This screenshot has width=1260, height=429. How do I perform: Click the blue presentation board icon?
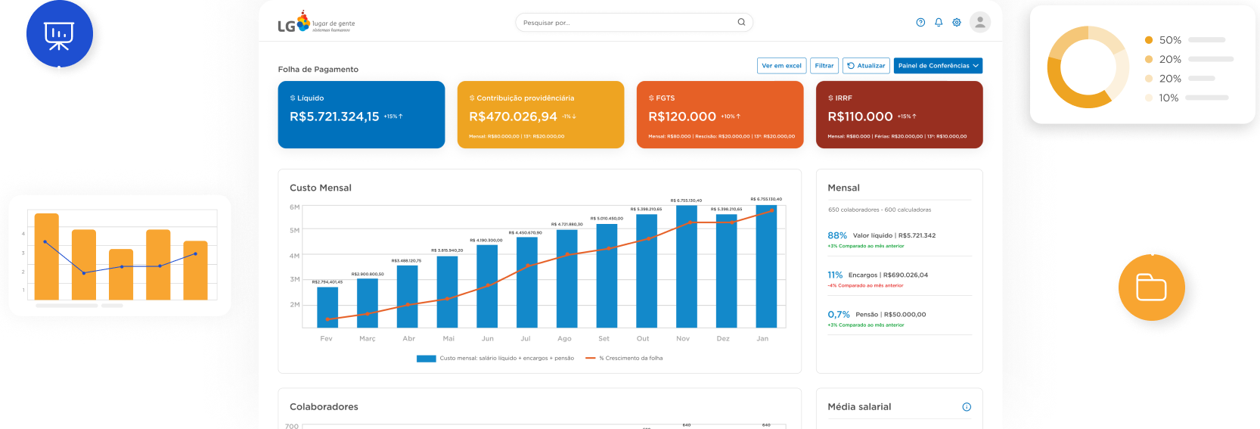tap(60, 34)
